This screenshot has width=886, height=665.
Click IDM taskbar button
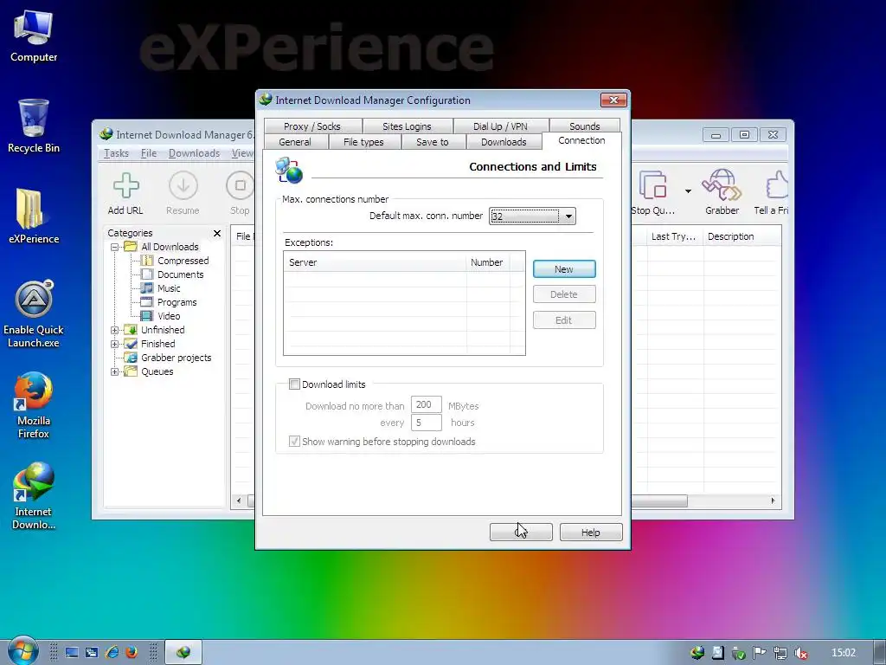tap(183, 653)
